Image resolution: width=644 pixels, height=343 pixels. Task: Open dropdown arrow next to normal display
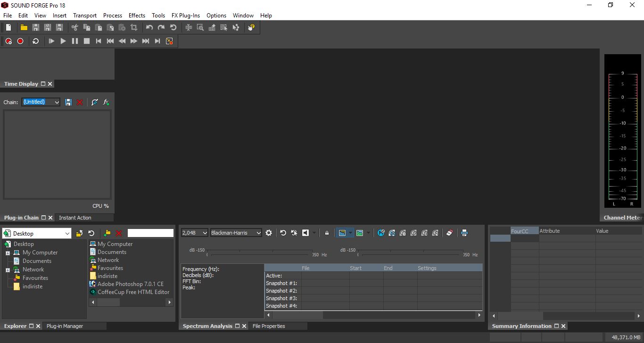pos(351,233)
